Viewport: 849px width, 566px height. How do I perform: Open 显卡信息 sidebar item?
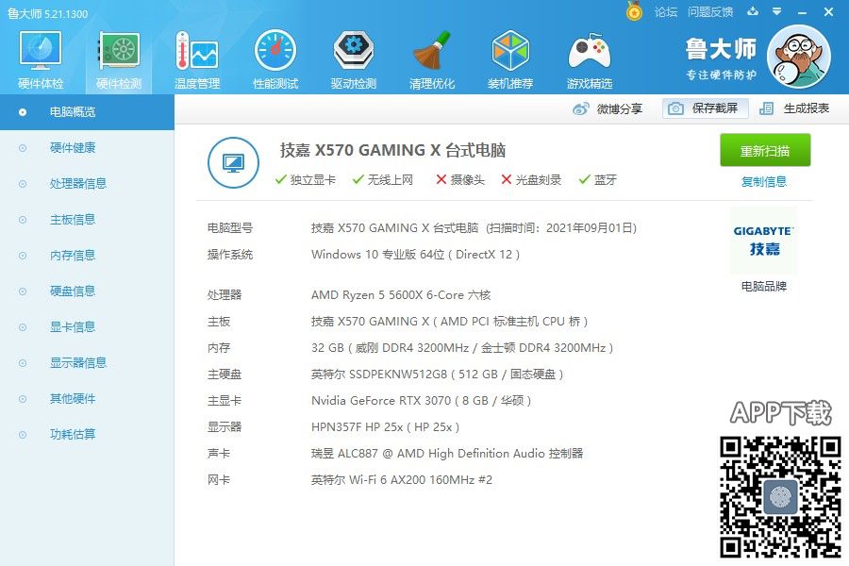(x=73, y=327)
